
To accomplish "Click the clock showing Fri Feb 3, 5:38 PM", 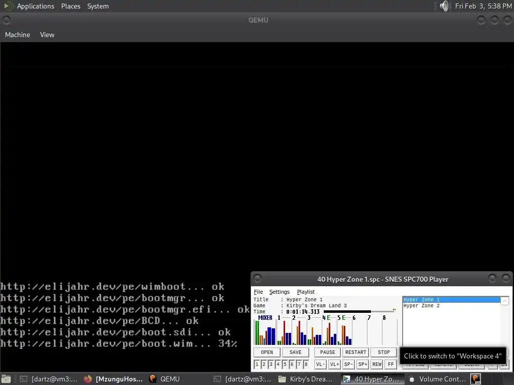I will 483,6.
